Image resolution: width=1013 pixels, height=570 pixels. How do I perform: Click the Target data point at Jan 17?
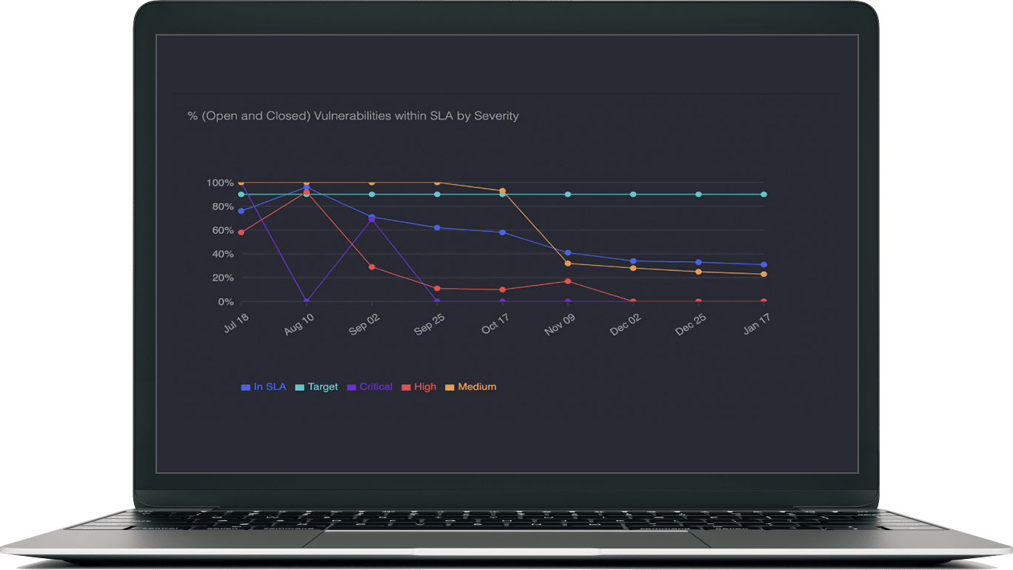[x=764, y=195]
